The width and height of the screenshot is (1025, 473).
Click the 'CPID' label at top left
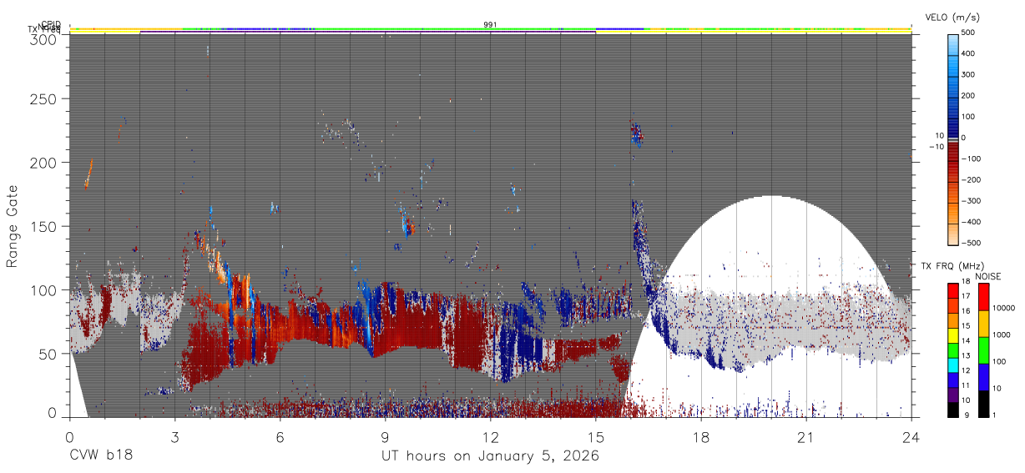tap(51, 24)
